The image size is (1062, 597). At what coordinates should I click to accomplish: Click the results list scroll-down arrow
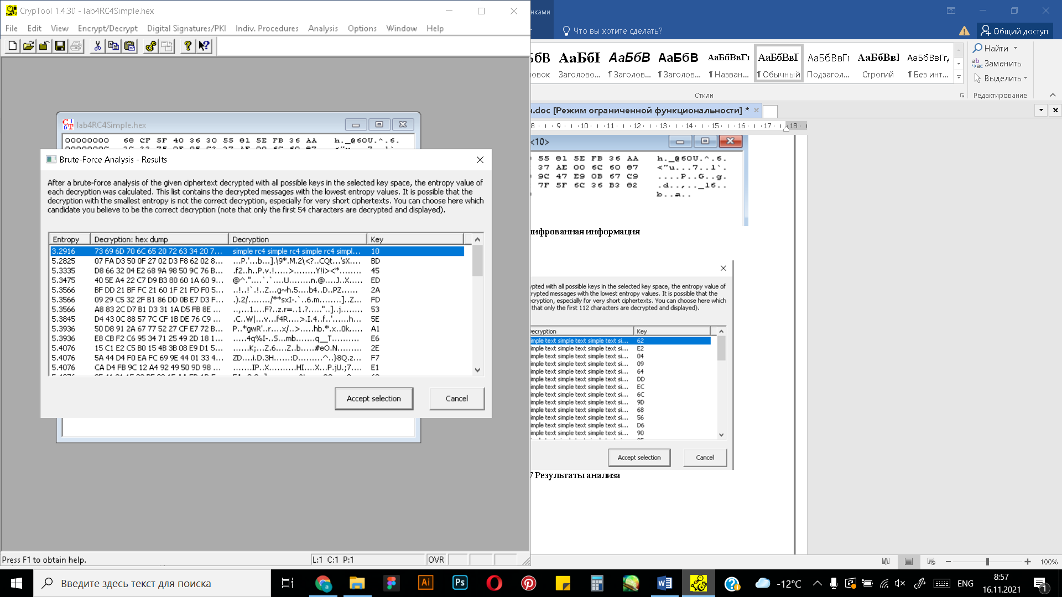pos(478,370)
